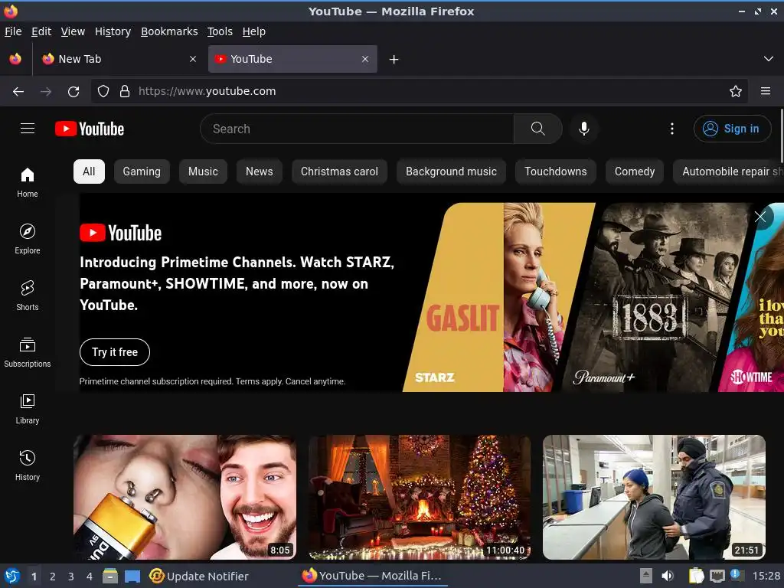The width and height of the screenshot is (784, 588).
Task: Open the Help menu
Action: tap(254, 31)
